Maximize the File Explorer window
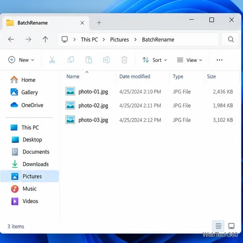The image size is (243, 243). 212,19
